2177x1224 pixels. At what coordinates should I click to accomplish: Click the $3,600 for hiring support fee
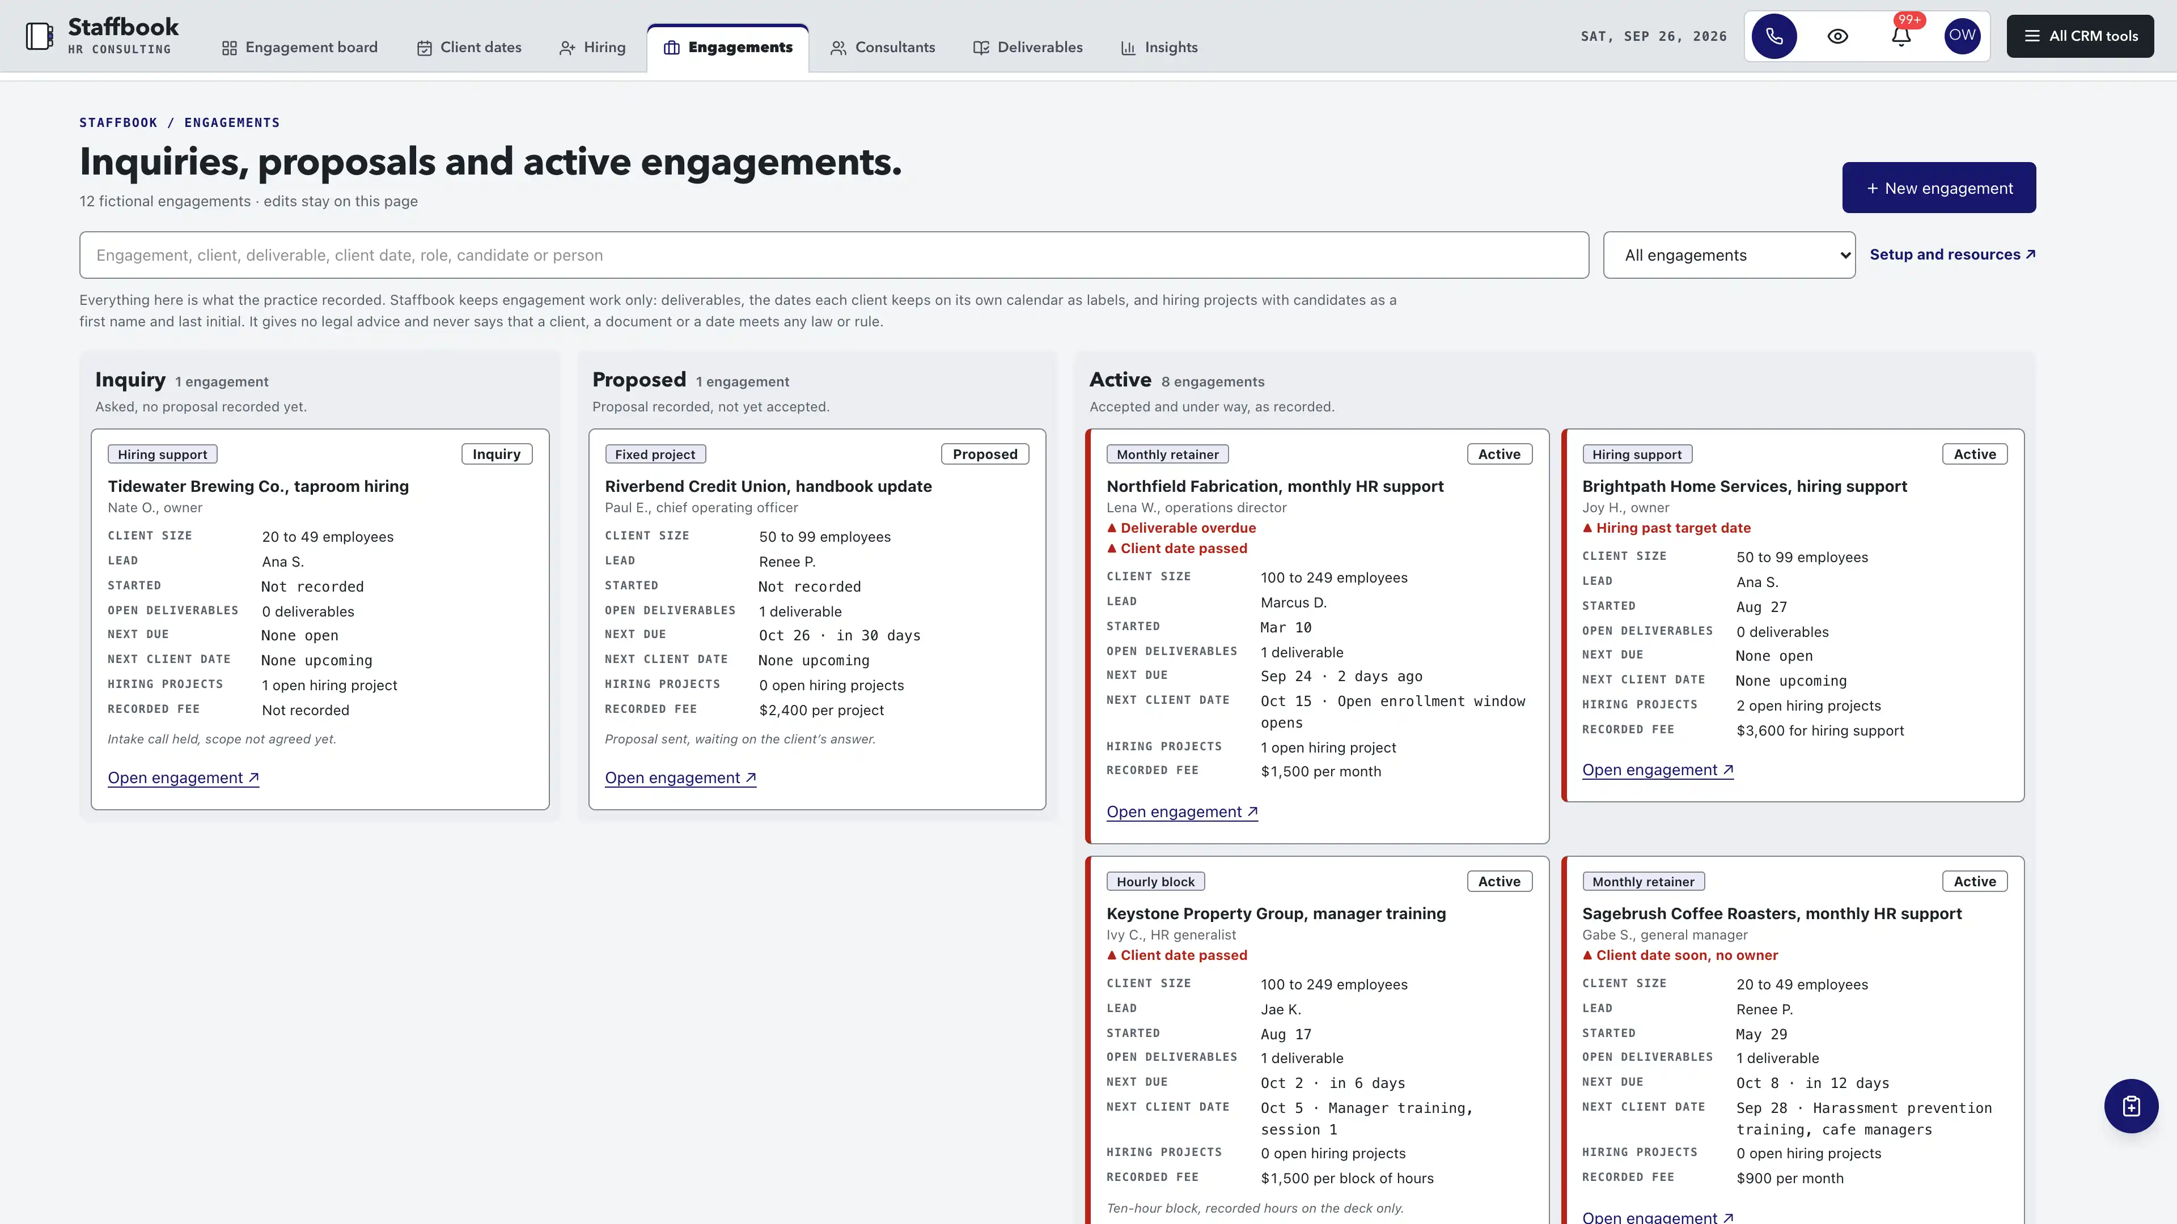tap(1819, 730)
